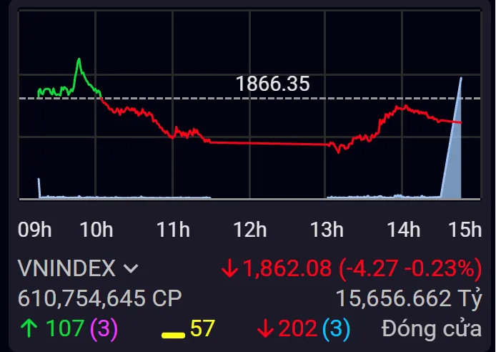The image size is (496, 352).
Task: Click the unchanged stocks count 57
Action: pyautogui.click(x=202, y=328)
